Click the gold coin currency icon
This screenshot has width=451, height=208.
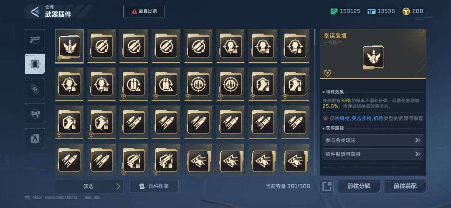406,12
